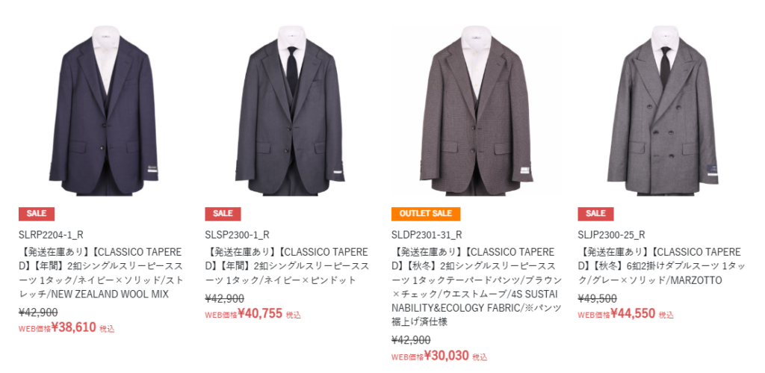Click the SALE badge under pin-dot suit
Screen dimensions: 765x373
tap(223, 214)
